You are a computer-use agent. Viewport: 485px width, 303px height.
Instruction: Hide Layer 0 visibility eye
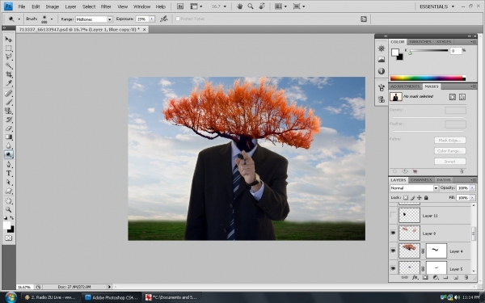pos(393,233)
